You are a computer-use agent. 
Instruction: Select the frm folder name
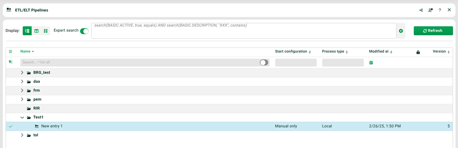click(x=36, y=90)
